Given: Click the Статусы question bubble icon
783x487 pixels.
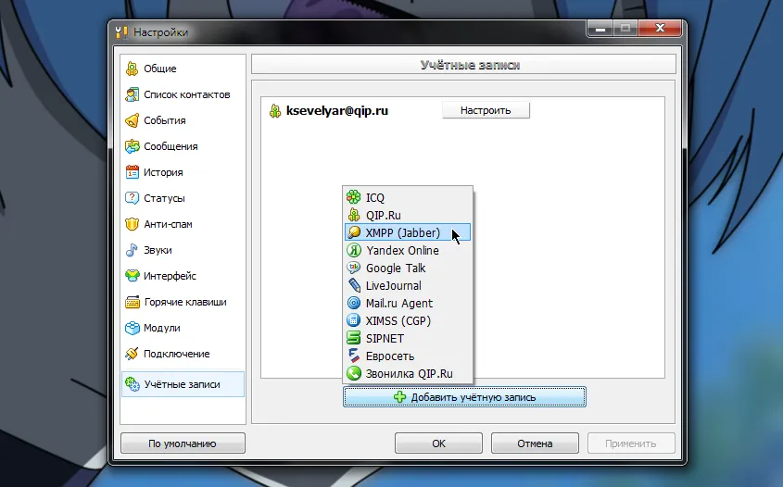Looking at the screenshot, I should [132, 198].
